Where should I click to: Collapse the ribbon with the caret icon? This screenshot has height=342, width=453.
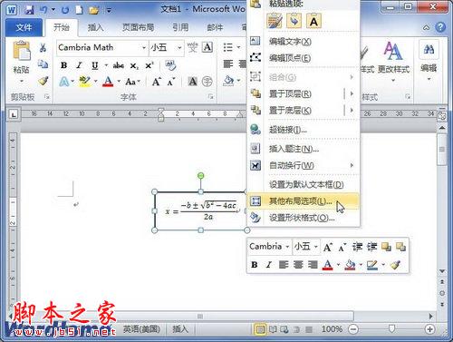coord(426,28)
